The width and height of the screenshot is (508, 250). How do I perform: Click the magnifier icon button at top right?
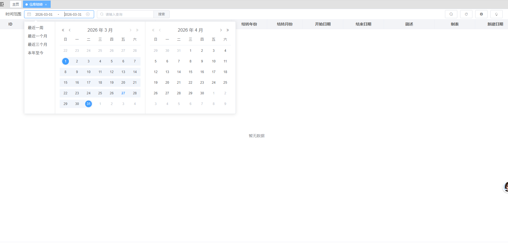click(451, 14)
